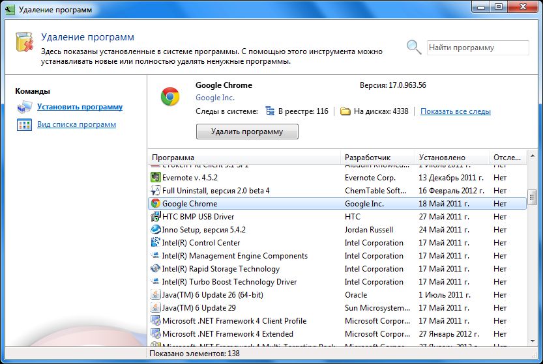Click the list scrollbar up arrow
The image size is (543, 364).
(533, 156)
